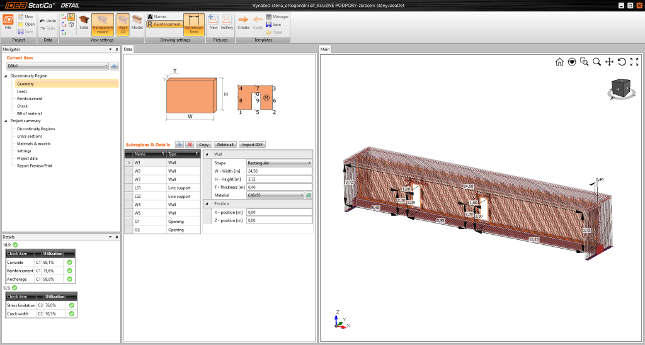Click the Import DXF button
The height and width of the screenshot is (345, 645).
tap(253, 144)
